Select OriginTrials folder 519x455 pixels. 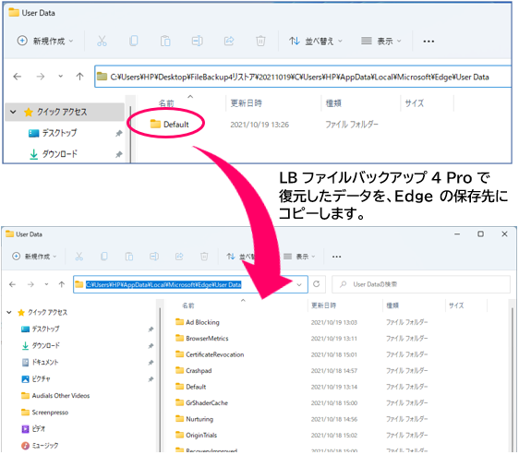coord(197,436)
